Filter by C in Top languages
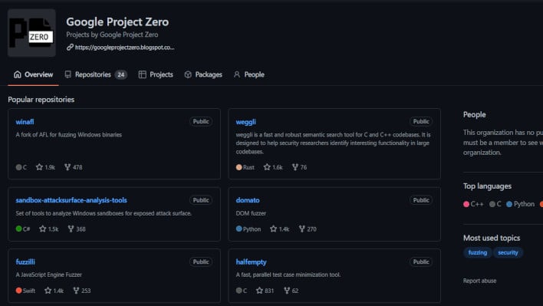The image size is (543, 306). (x=495, y=204)
